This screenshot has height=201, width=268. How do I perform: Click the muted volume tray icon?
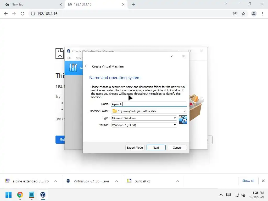tap(244, 195)
